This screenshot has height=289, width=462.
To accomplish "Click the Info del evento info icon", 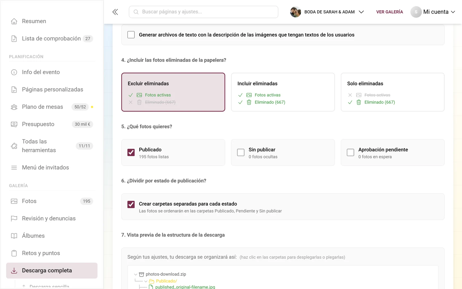I will pyautogui.click(x=14, y=72).
